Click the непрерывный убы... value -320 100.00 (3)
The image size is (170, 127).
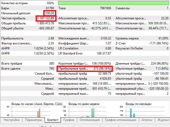tap(158, 89)
